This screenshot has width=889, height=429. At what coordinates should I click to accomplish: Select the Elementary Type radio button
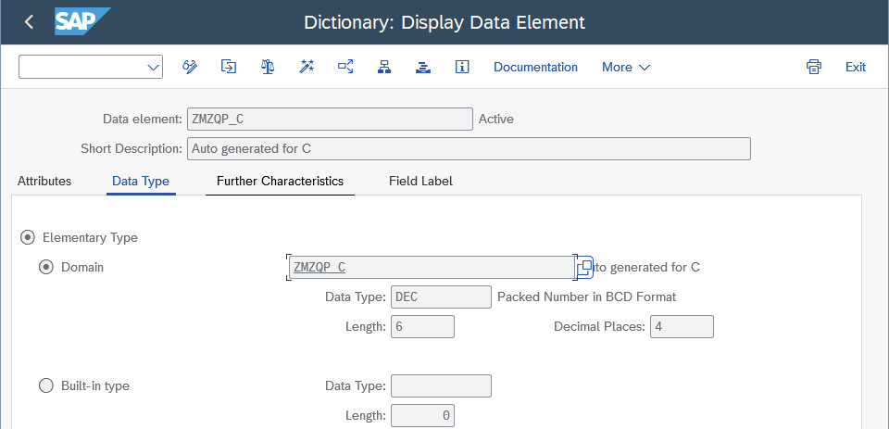click(27, 237)
